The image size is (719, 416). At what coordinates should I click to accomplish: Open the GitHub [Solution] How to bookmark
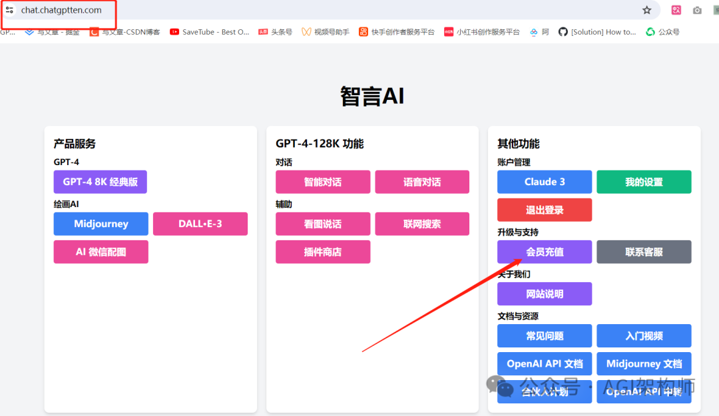point(597,32)
